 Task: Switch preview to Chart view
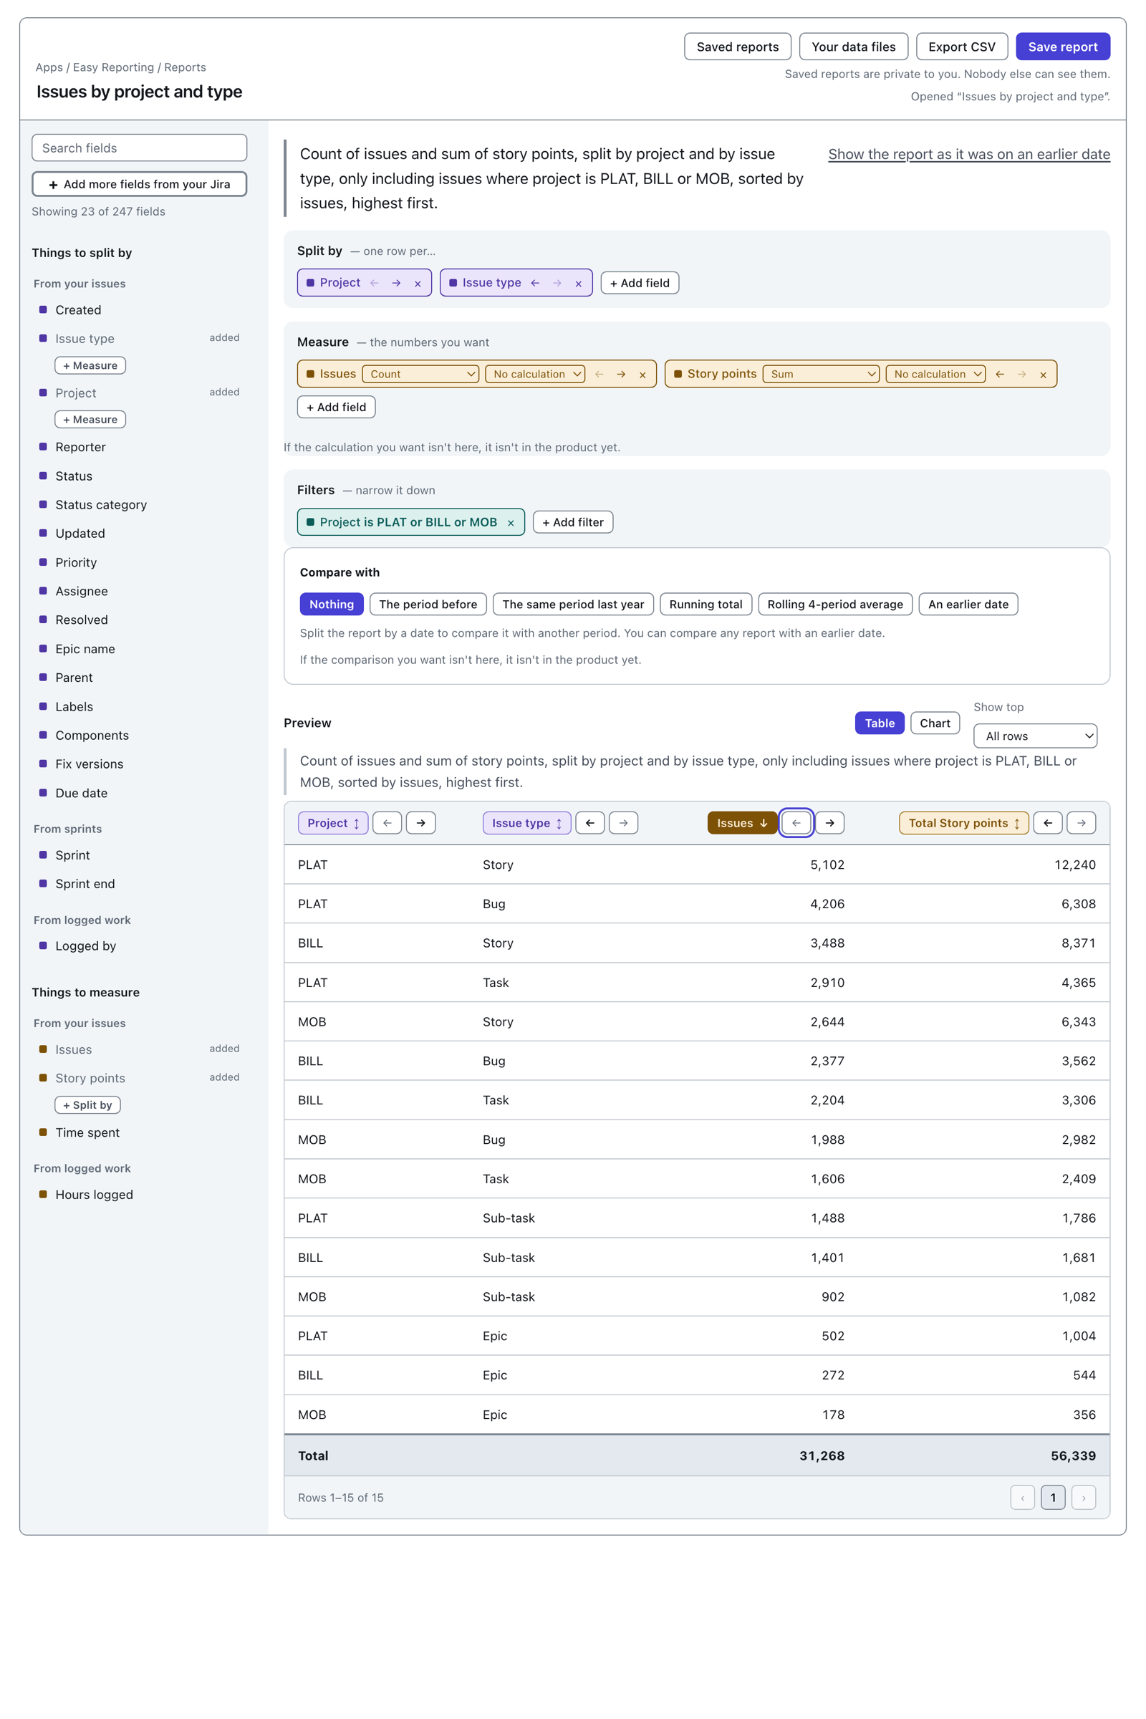(x=935, y=723)
